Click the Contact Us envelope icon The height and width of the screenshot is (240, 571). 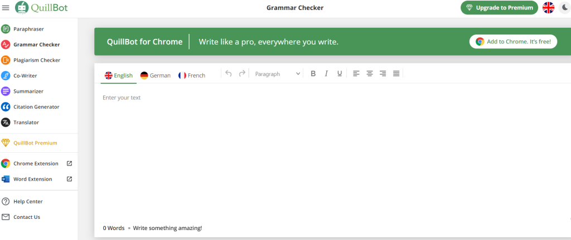[x=6, y=217]
